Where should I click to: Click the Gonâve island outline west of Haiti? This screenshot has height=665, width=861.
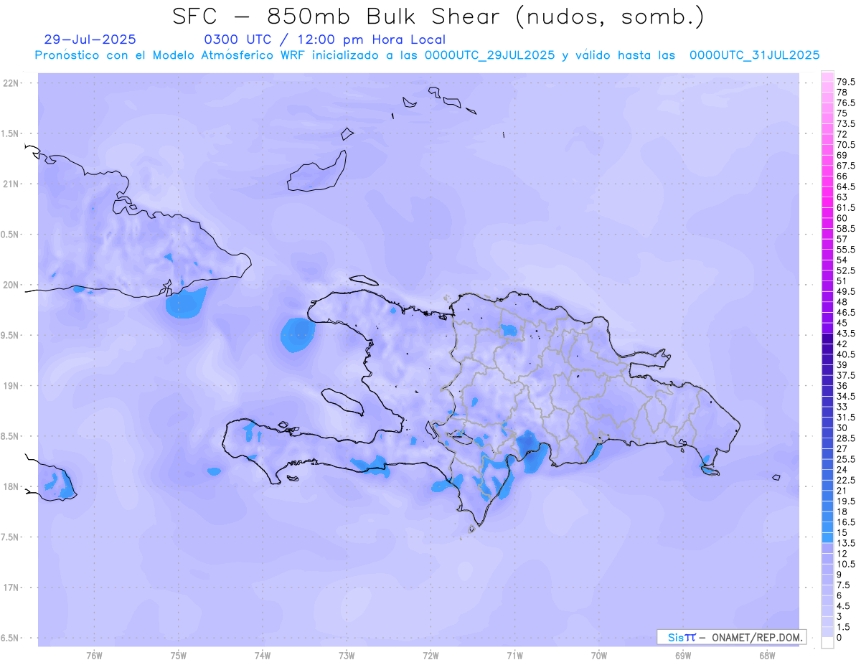click(x=343, y=402)
